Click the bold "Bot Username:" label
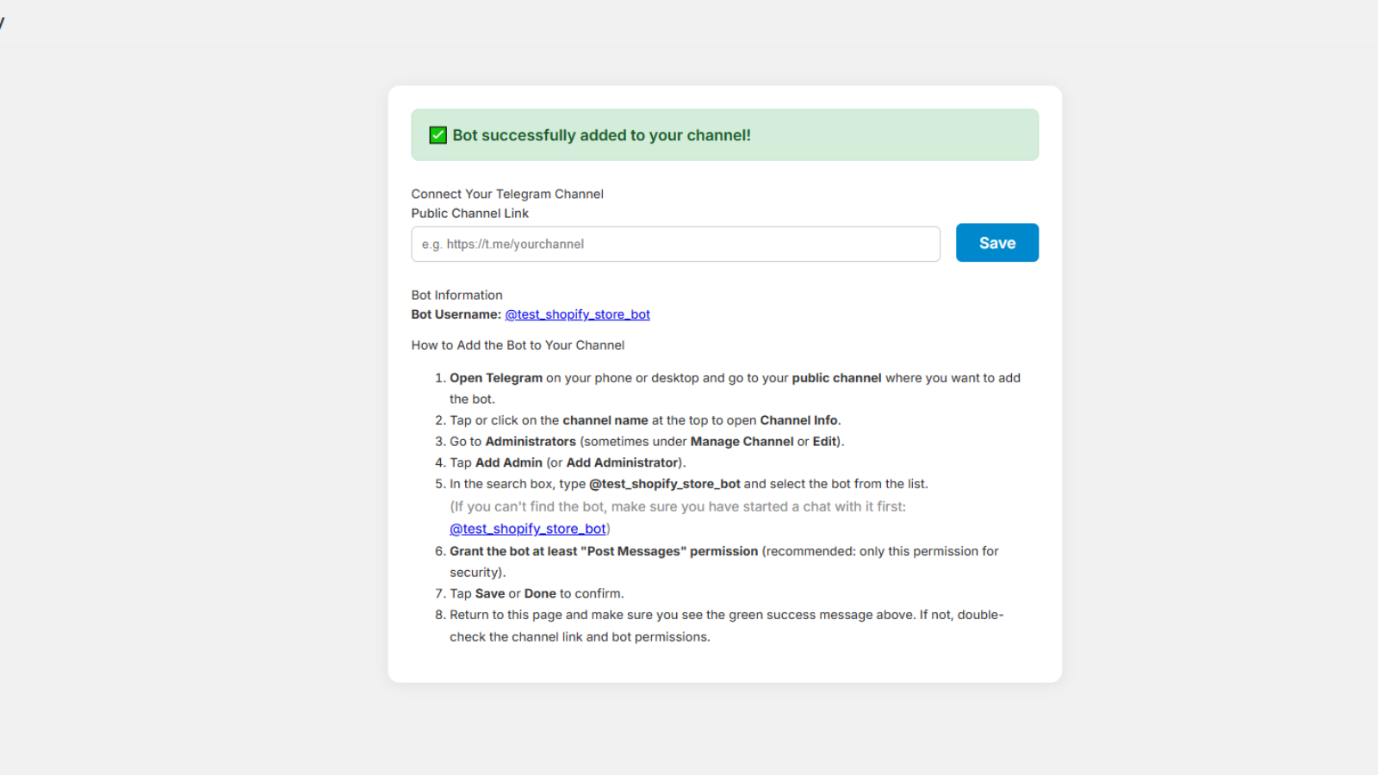This screenshot has width=1378, height=775. pyautogui.click(x=456, y=314)
